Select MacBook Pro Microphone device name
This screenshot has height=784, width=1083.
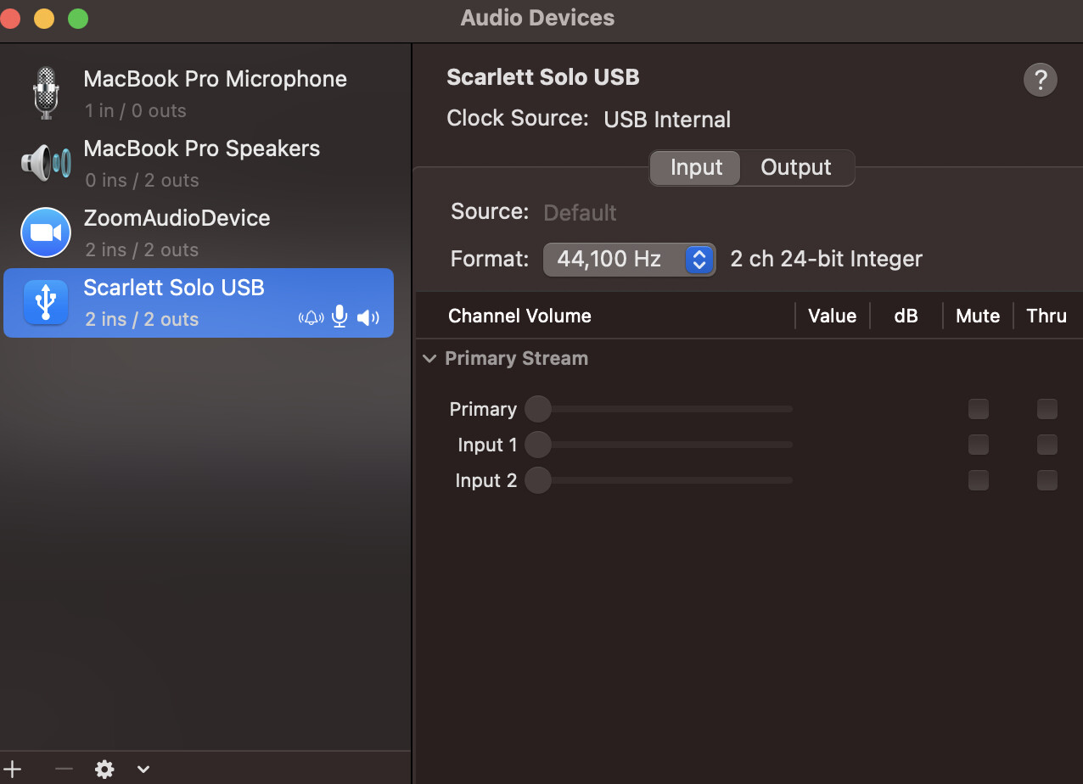point(216,79)
